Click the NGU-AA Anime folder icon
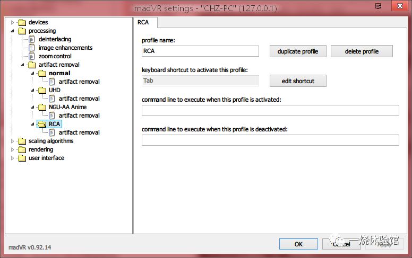 [x=42, y=107]
